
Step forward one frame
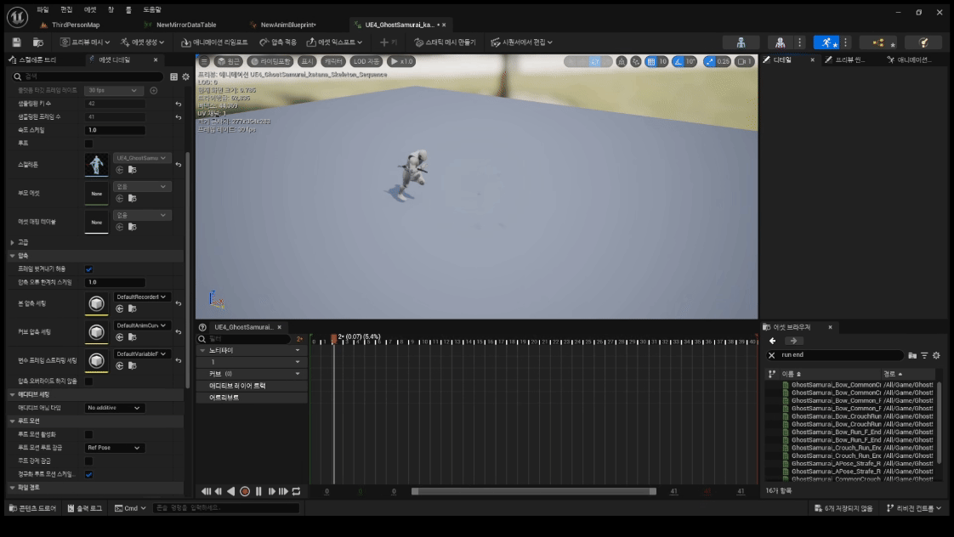click(x=271, y=491)
